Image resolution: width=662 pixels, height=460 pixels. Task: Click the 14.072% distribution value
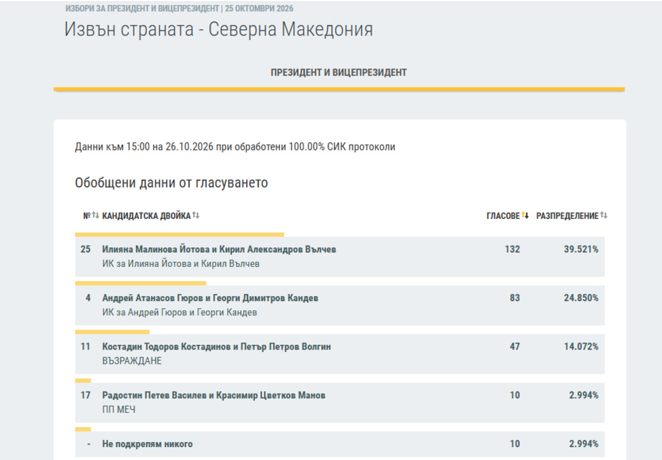581,346
